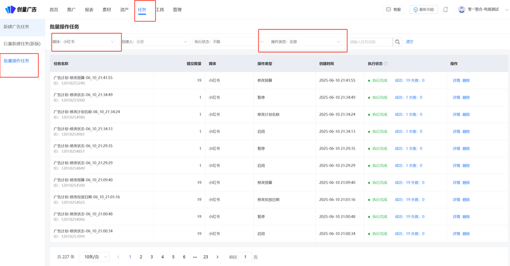The width and height of the screenshot is (510, 266).
Task: Change the 10条/页 page size
Action: (x=94, y=257)
